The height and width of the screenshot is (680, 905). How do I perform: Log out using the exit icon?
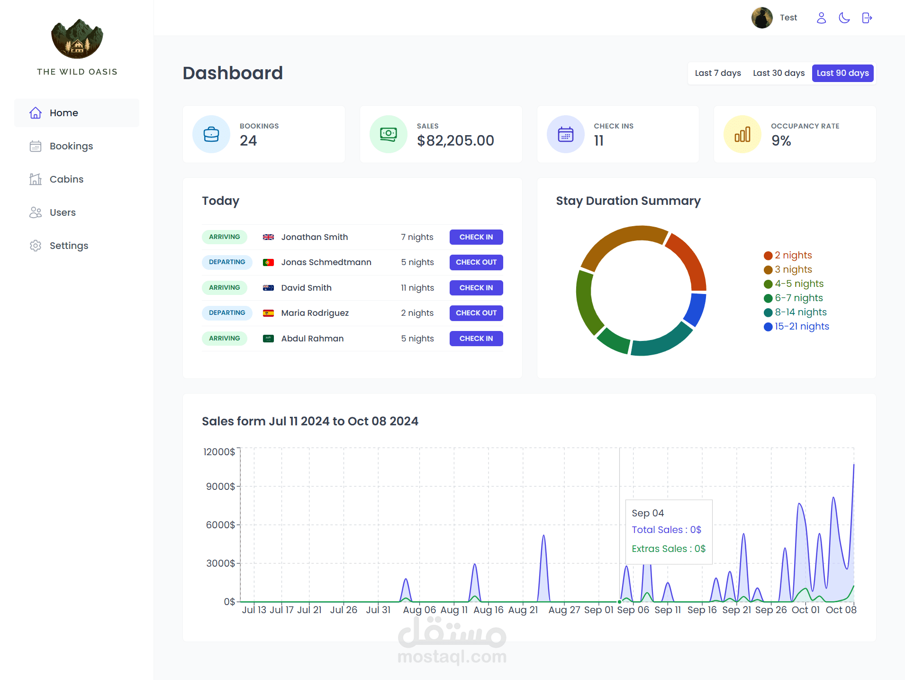coord(867,18)
